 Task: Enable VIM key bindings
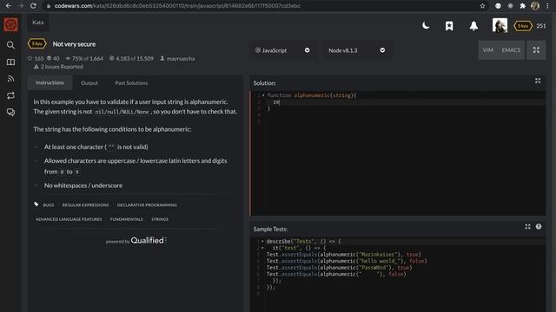tap(488, 50)
